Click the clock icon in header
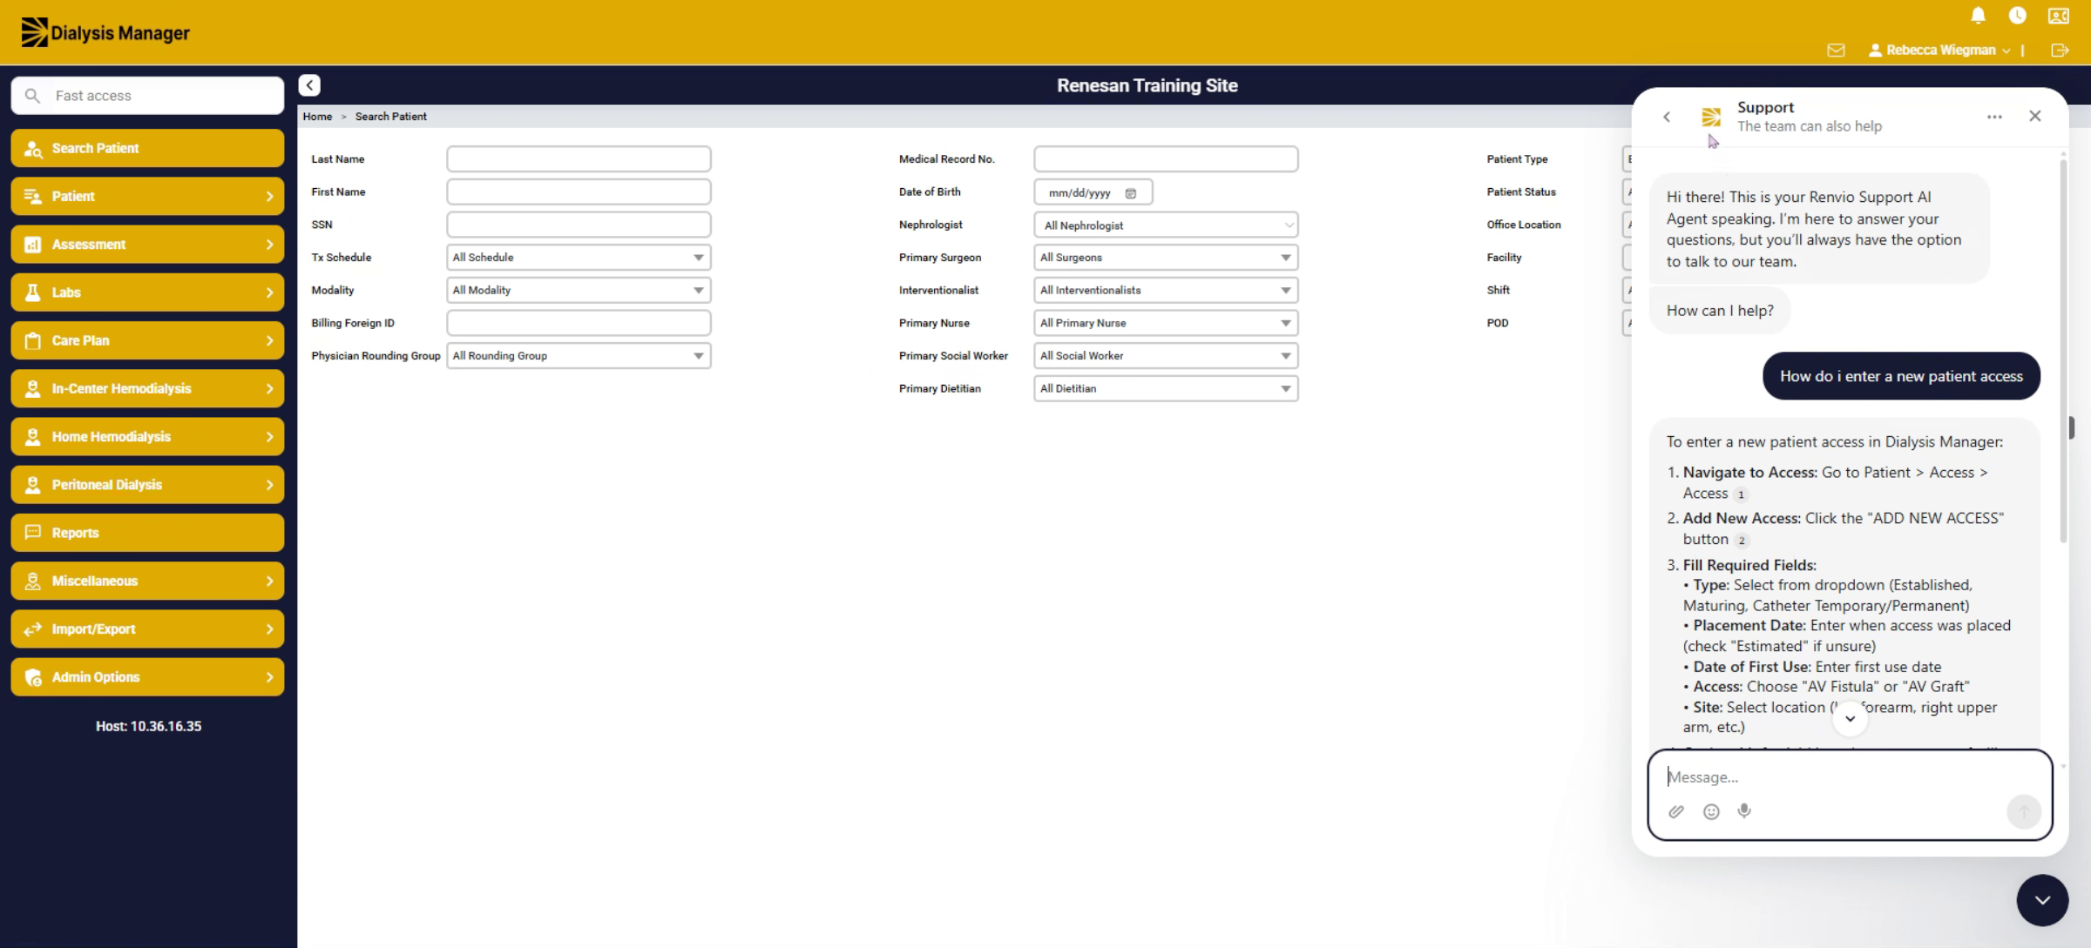The image size is (2091, 948). click(2017, 16)
